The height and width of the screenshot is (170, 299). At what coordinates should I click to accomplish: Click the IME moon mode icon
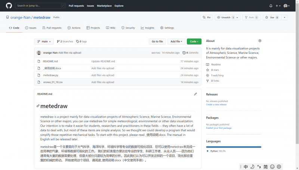pos(252,167)
